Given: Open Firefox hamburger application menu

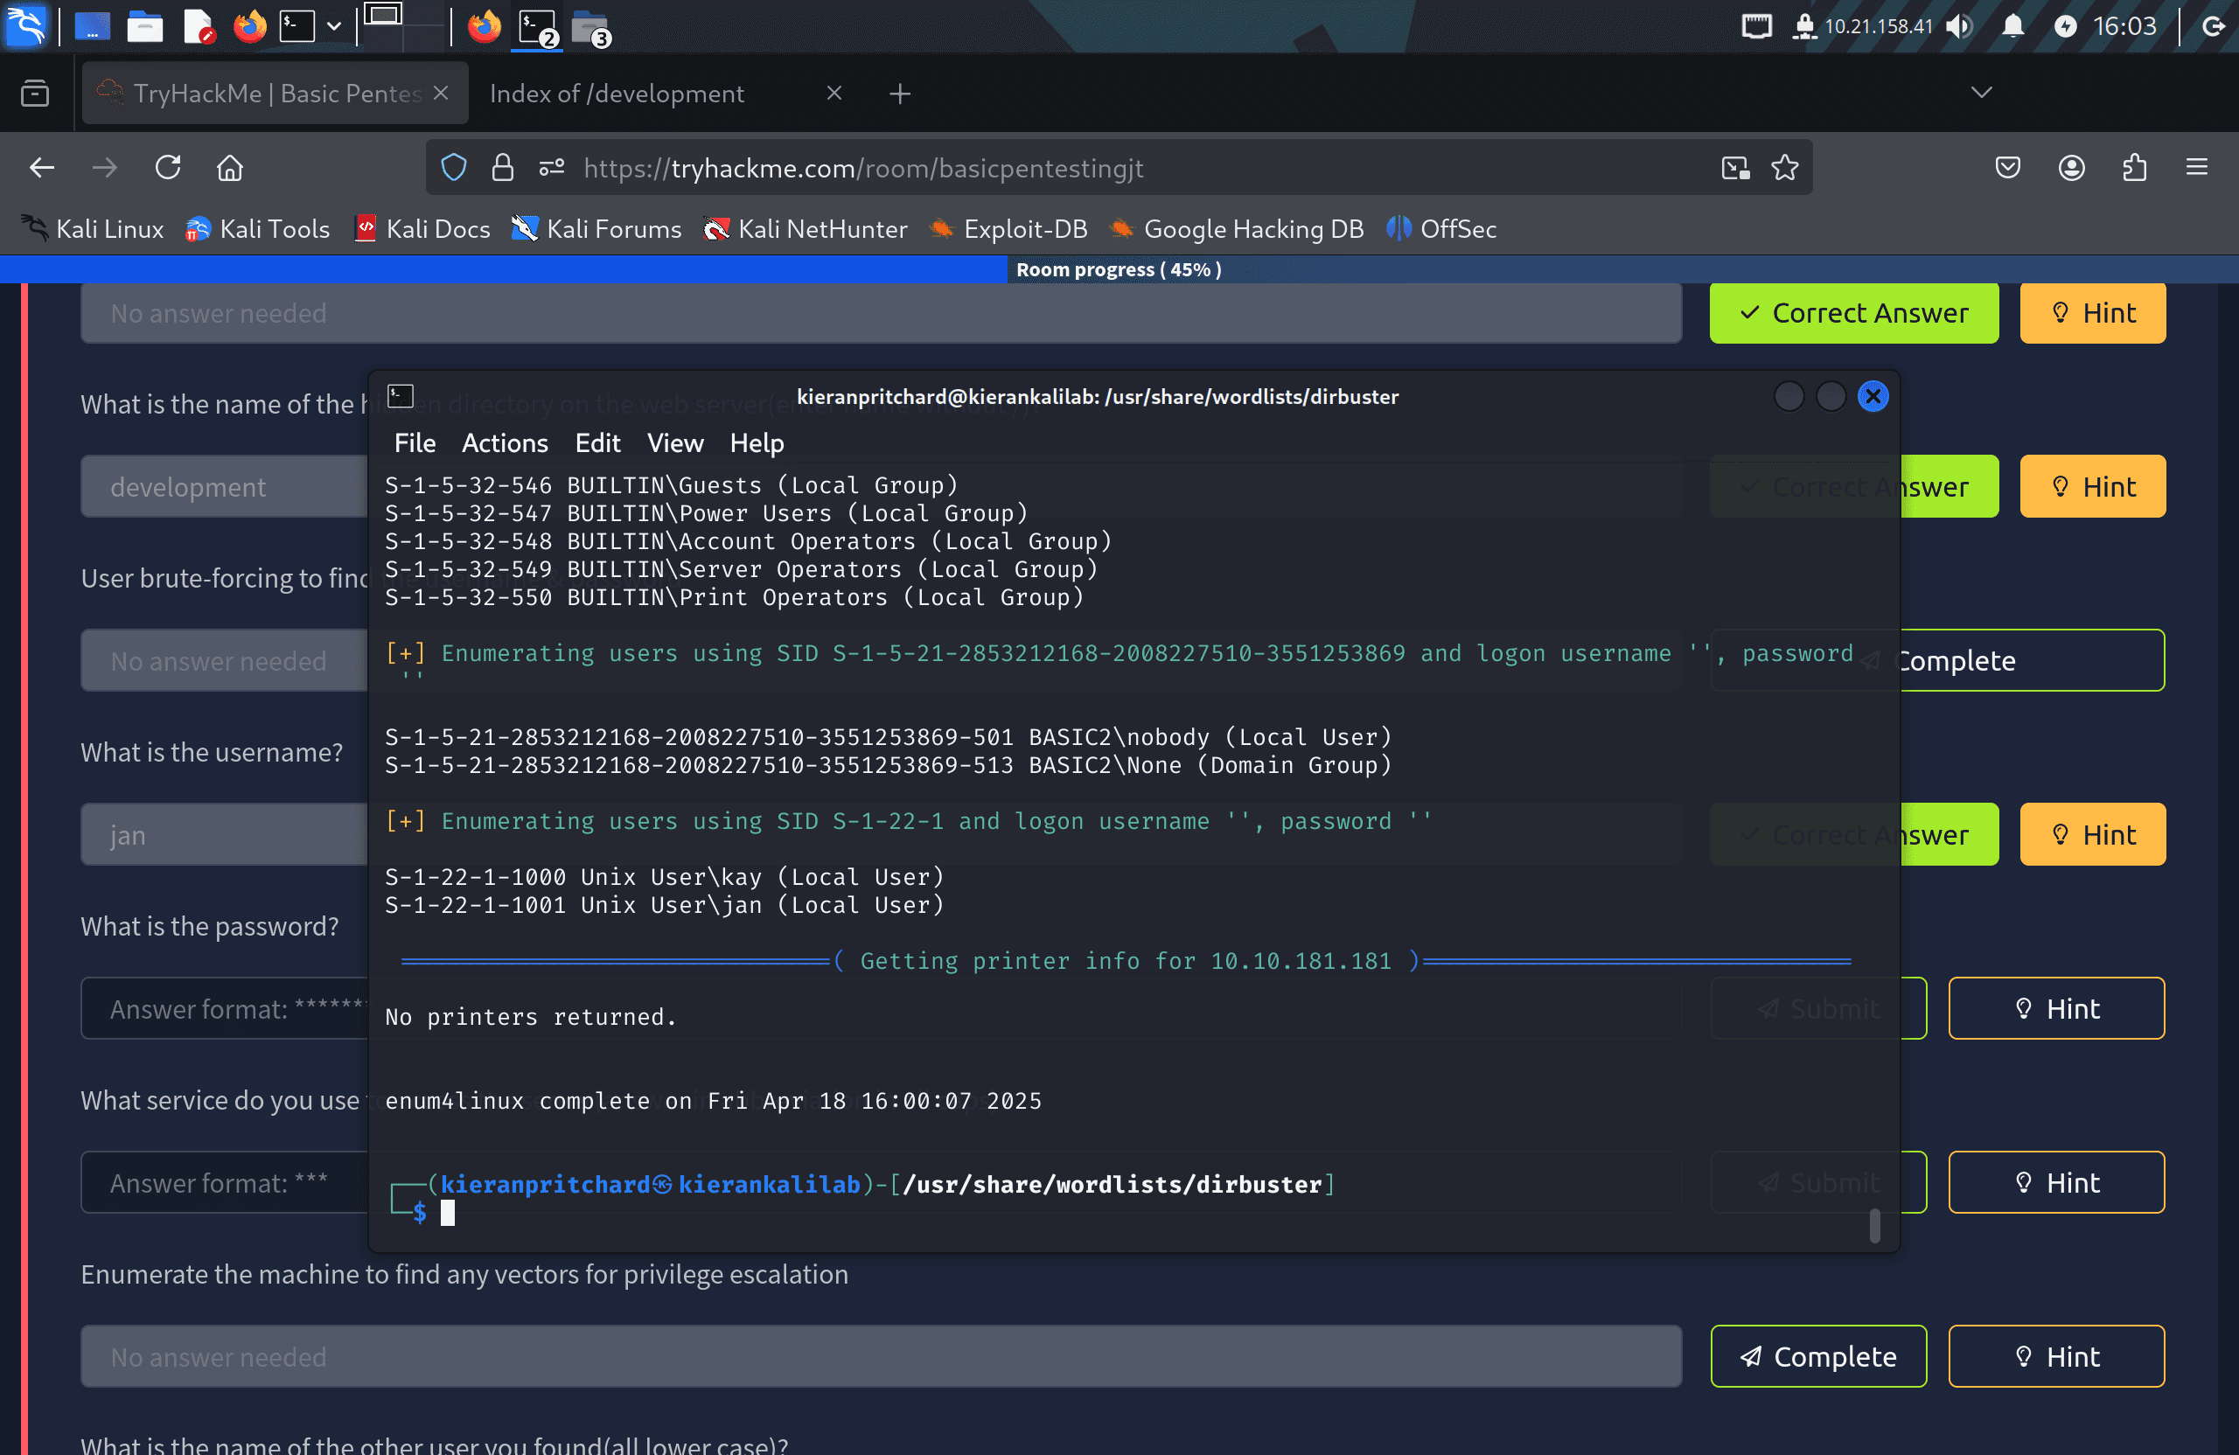Looking at the screenshot, I should [x=2197, y=167].
